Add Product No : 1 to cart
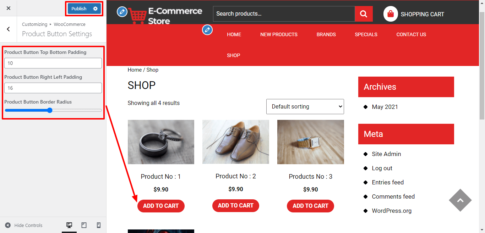The image size is (485, 233). click(161, 206)
